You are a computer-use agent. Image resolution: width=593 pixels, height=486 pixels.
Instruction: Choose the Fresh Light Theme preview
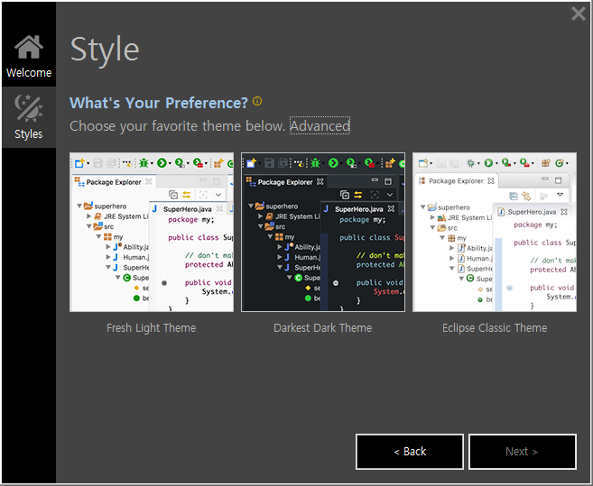tap(152, 233)
